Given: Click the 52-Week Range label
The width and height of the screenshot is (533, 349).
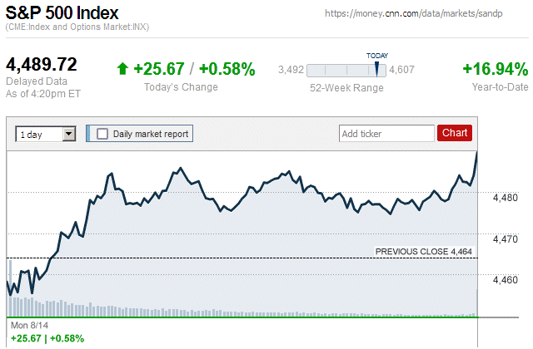Looking at the screenshot, I should point(346,87).
